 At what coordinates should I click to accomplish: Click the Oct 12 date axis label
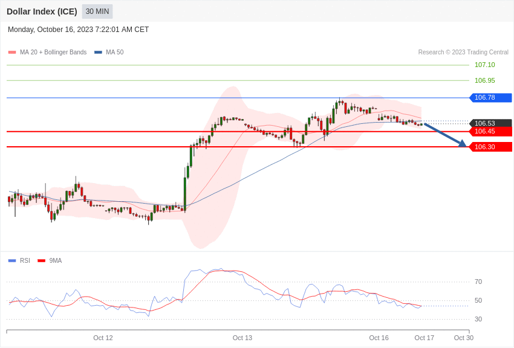[x=103, y=338]
